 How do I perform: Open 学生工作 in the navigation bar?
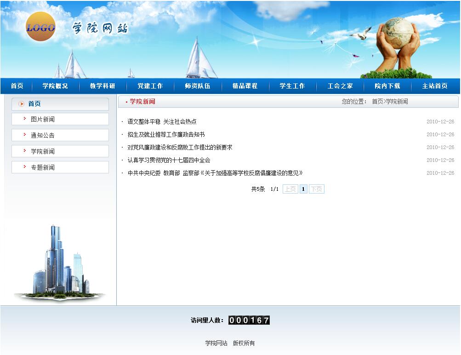[292, 86]
